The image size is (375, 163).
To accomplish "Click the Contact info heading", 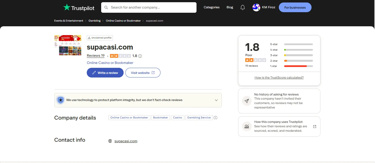I will coord(70,140).
